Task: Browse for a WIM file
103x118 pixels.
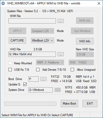Action: [61, 21]
